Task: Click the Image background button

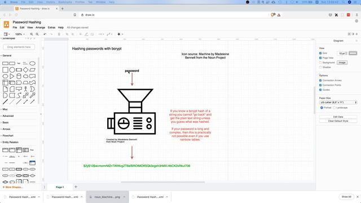Action: [x=342, y=63]
